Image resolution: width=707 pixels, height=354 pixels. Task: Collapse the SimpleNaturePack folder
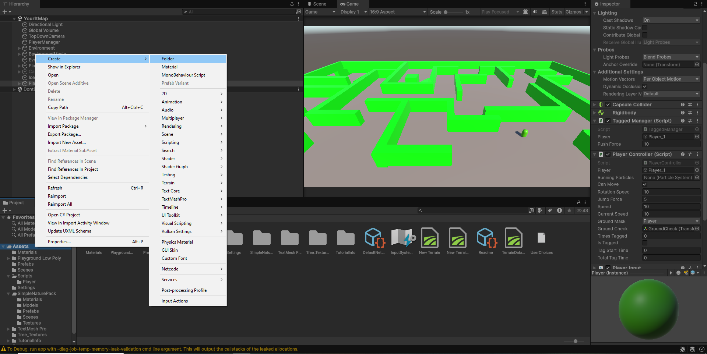coord(8,294)
